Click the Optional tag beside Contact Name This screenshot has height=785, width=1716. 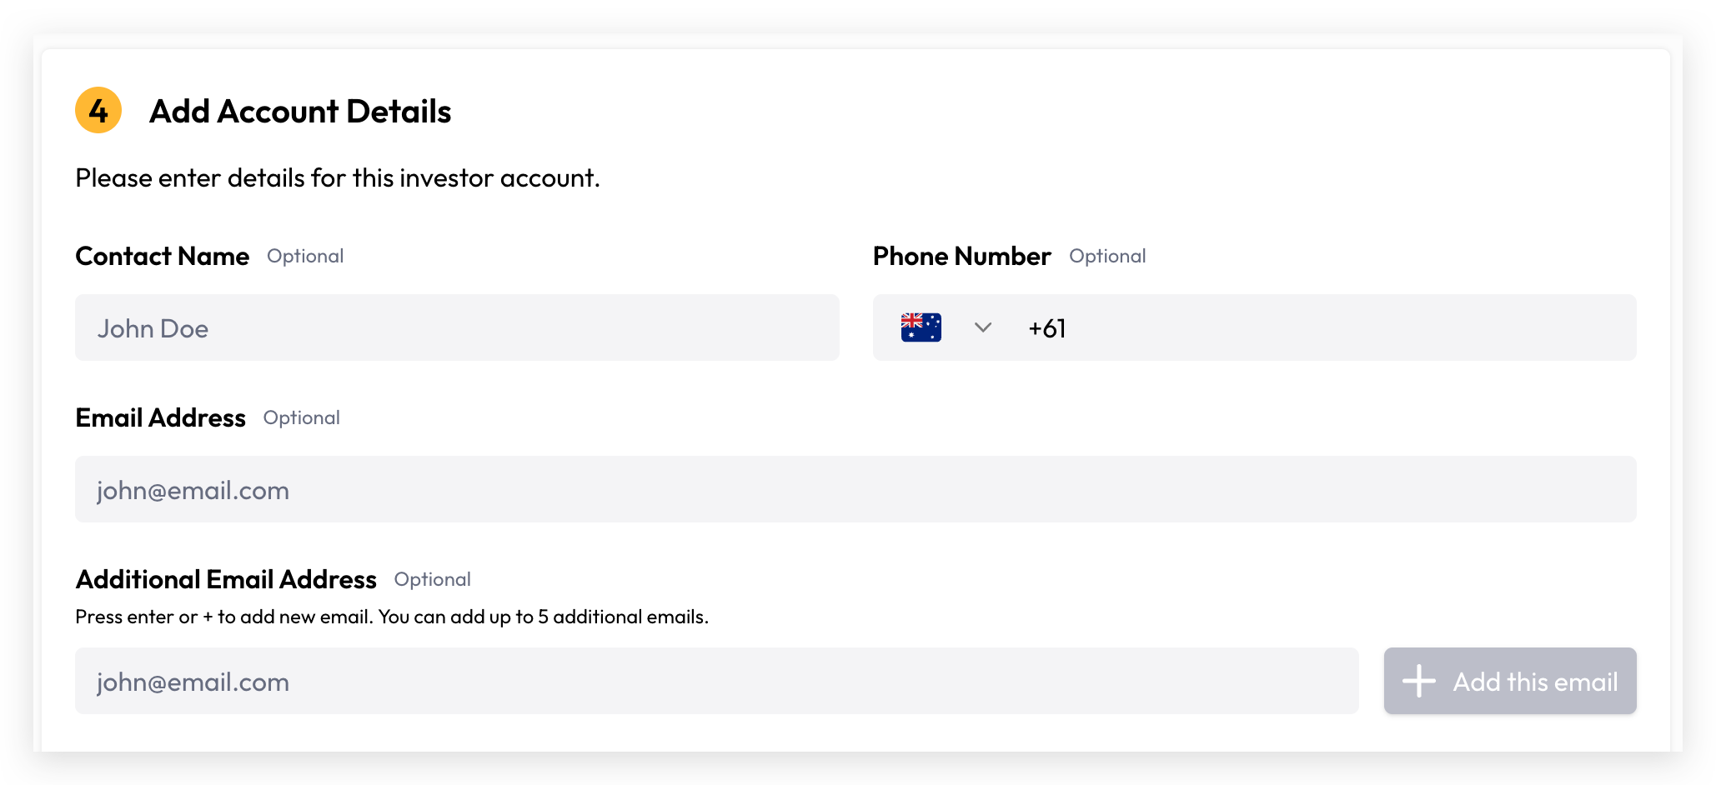click(x=305, y=256)
